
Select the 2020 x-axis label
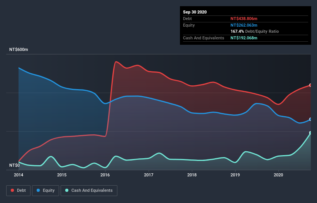point(278,175)
